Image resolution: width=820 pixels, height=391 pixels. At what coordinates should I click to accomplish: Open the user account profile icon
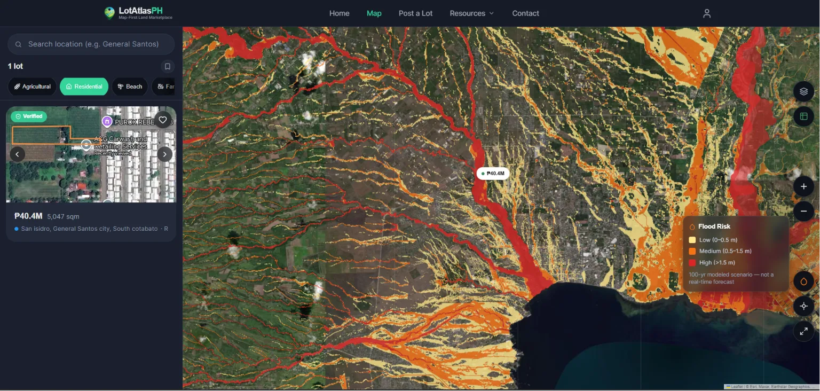707,13
